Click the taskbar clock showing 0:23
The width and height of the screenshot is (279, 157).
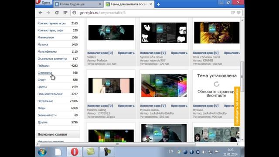[231, 152]
